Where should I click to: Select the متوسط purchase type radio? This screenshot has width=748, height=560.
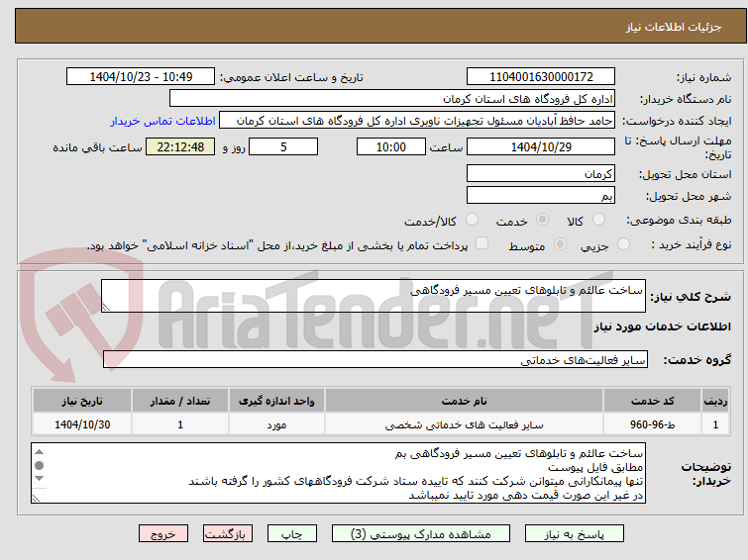(560, 244)
